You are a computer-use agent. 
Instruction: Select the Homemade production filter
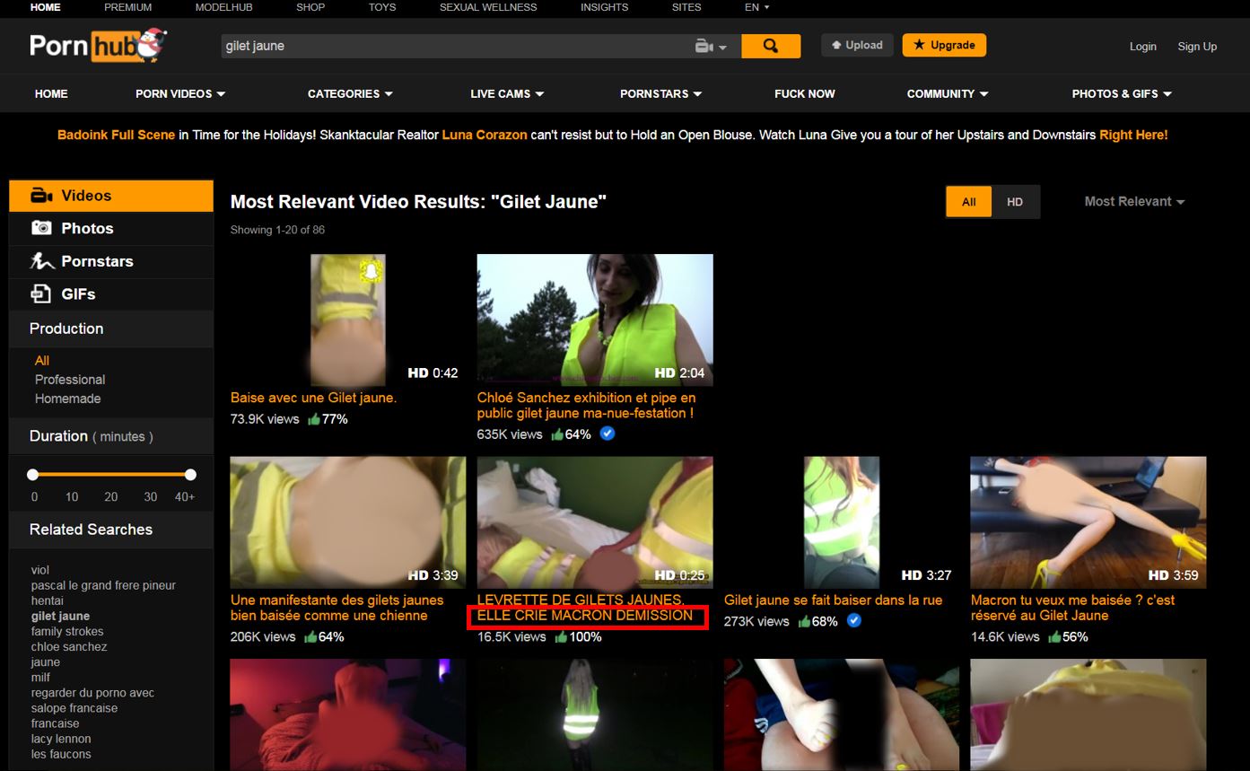pyautogui.click(x=67, y=399)
